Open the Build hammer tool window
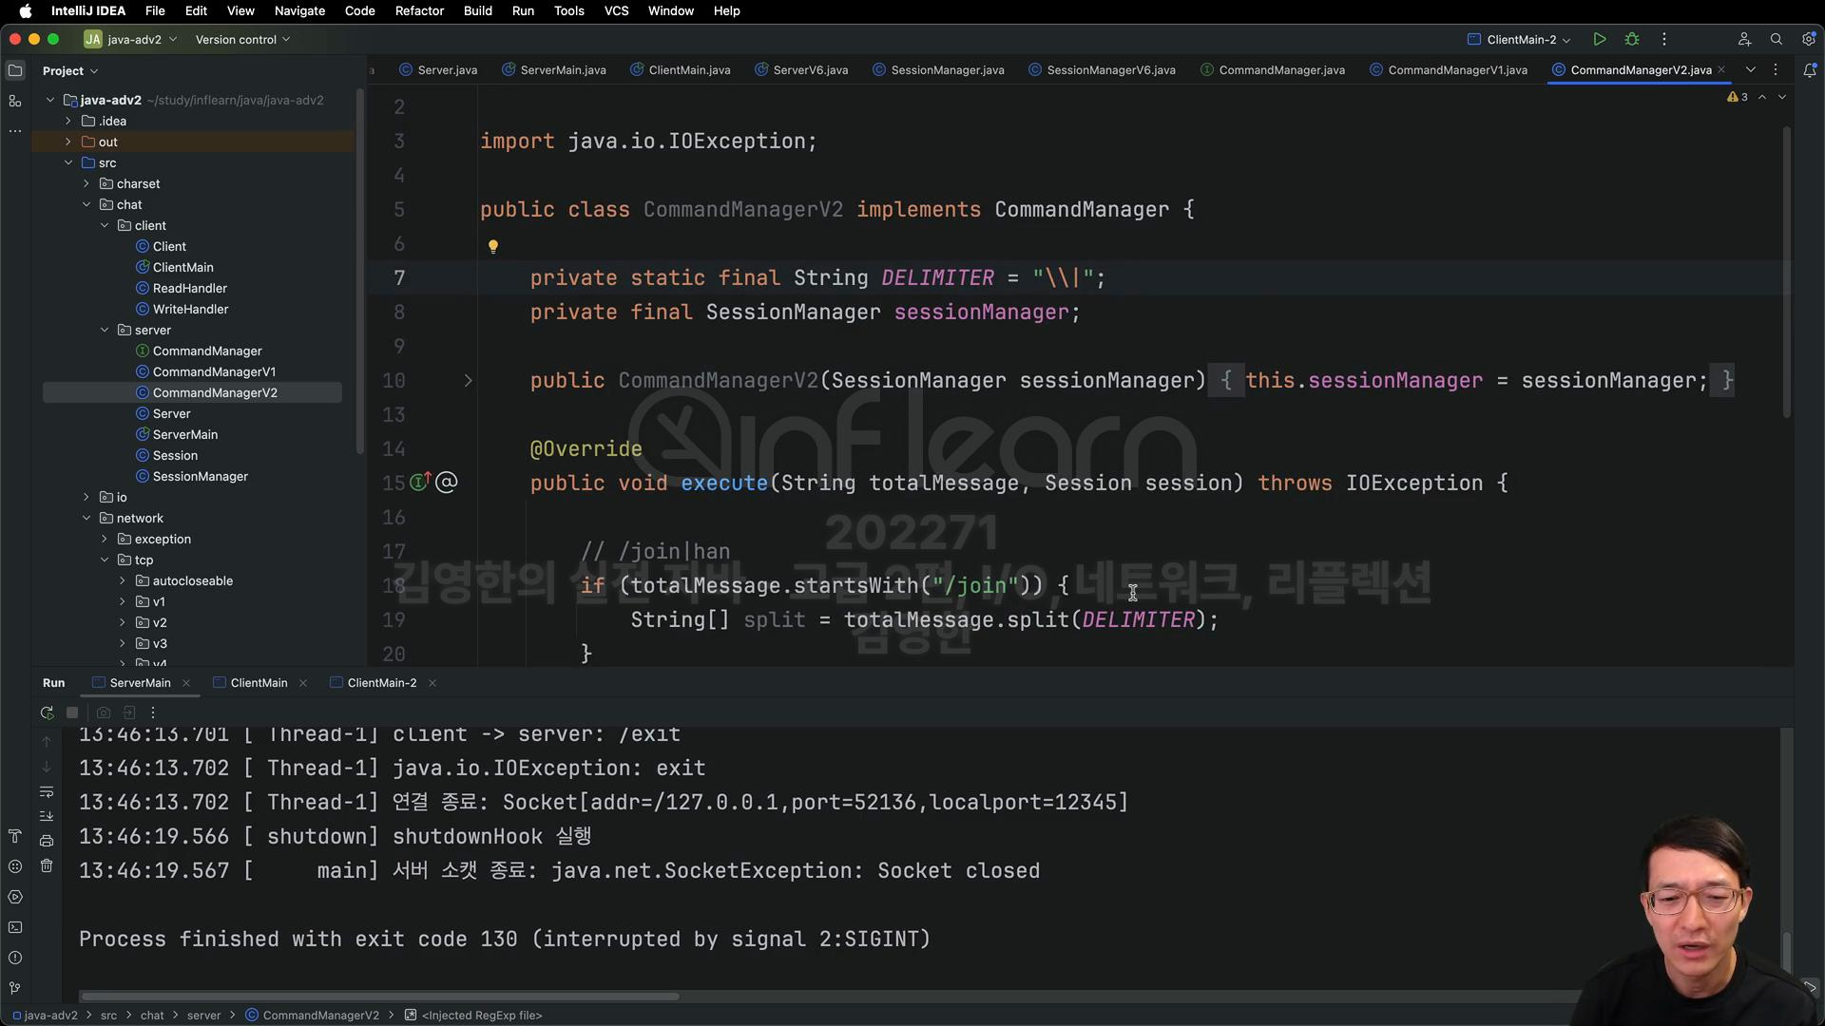The height and width of the screenshot is (1026, 1825). coord(15,836)
